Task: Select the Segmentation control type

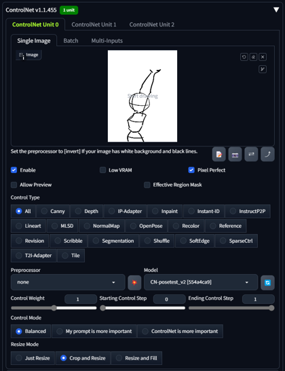Action: (113, 241)
